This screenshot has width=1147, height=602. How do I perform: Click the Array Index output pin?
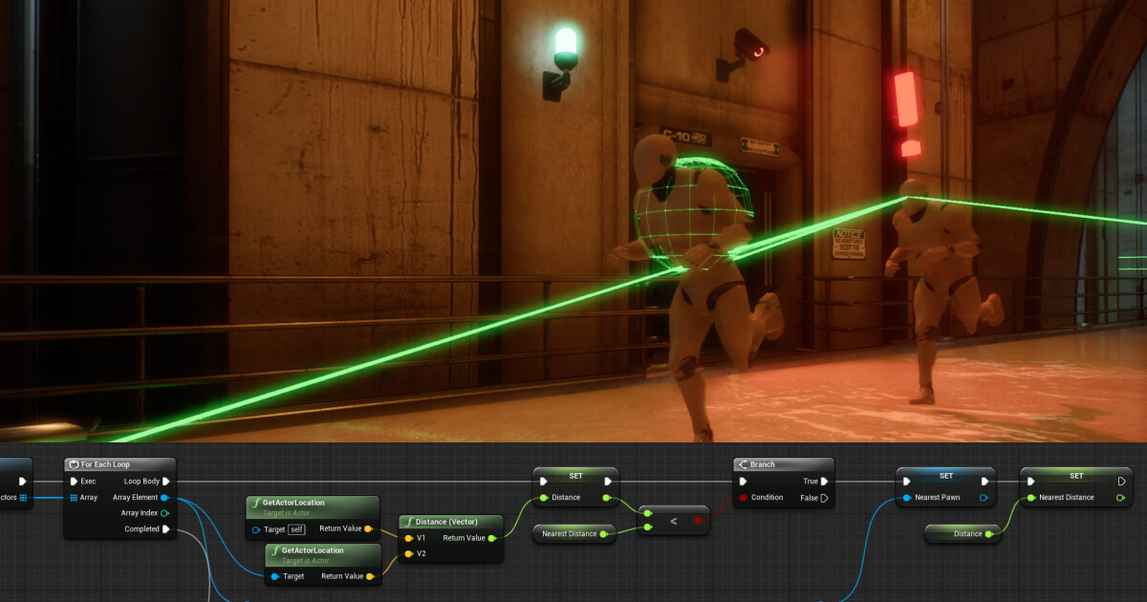[164, 513]
